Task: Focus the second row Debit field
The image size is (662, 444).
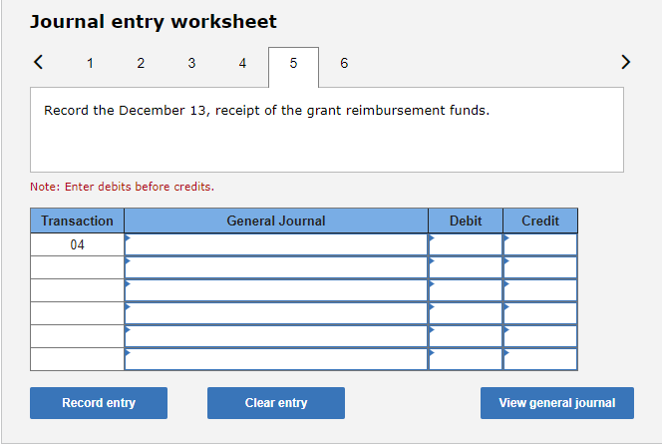Action: click(466, 267)
